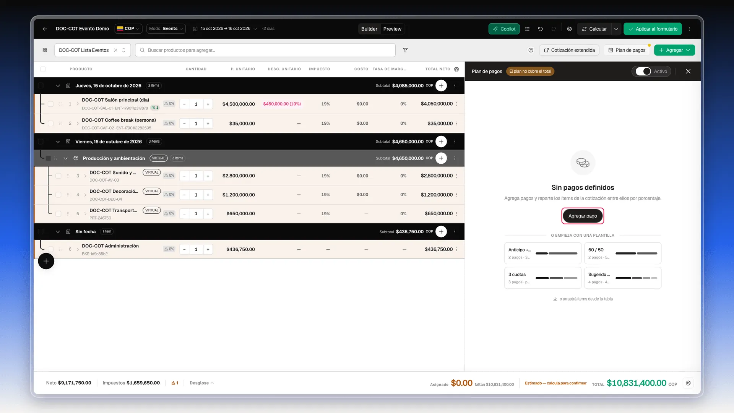Collapse the Jueves, 15 de octubre group
The image size is (734, 413).
[x=58, y=86]
